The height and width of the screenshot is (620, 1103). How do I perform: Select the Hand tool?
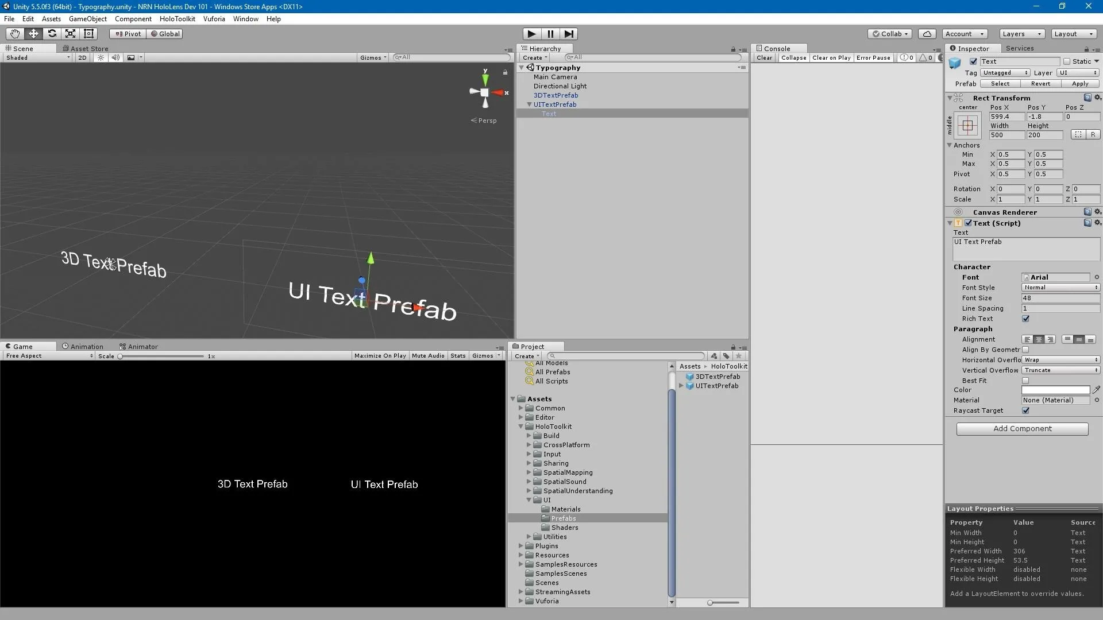click(x=14, y=34)
